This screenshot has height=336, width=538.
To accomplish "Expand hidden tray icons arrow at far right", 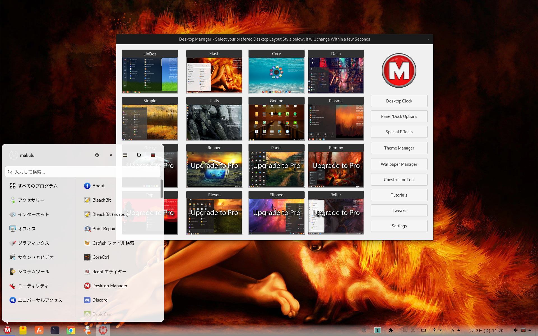I will (x=530, y=330).
